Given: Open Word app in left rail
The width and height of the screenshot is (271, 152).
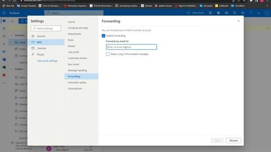Looking at the screenshot, I should [4, 60].
